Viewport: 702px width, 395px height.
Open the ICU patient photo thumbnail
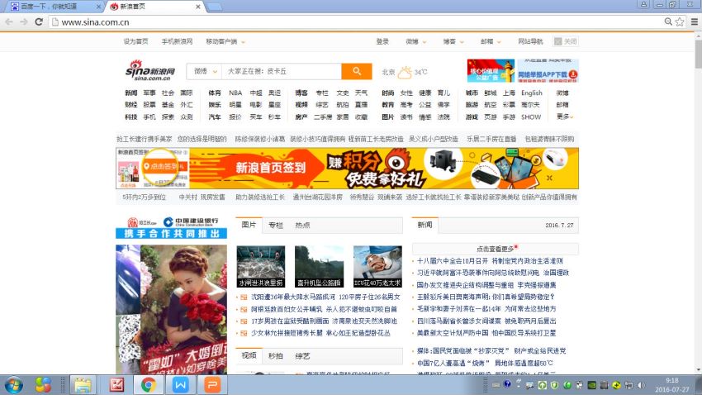(377, 266)
